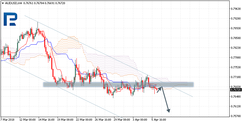Select price level 0.77880 on axis
The height and width of the screenshot is (123, 242).
[x=236, y=58]
